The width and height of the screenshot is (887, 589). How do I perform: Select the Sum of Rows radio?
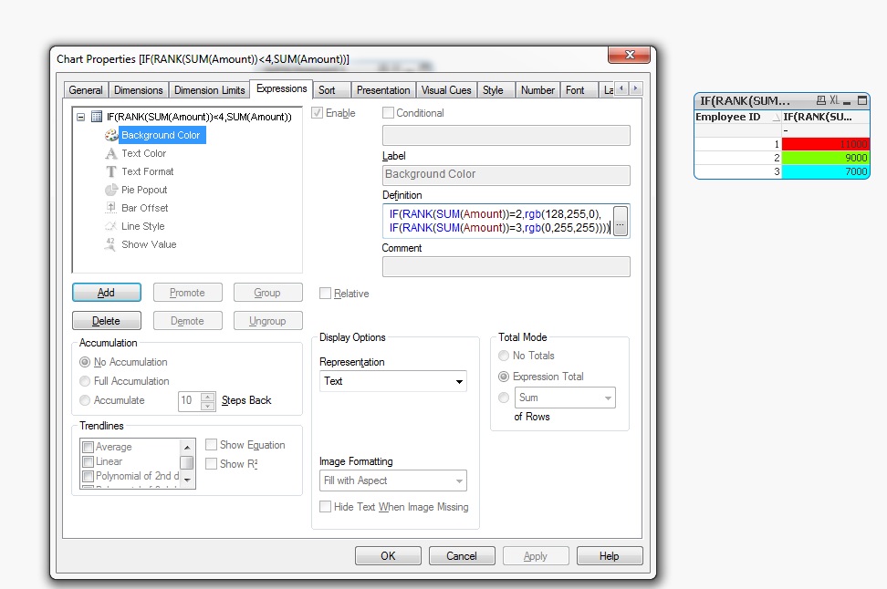pos(504,398)
